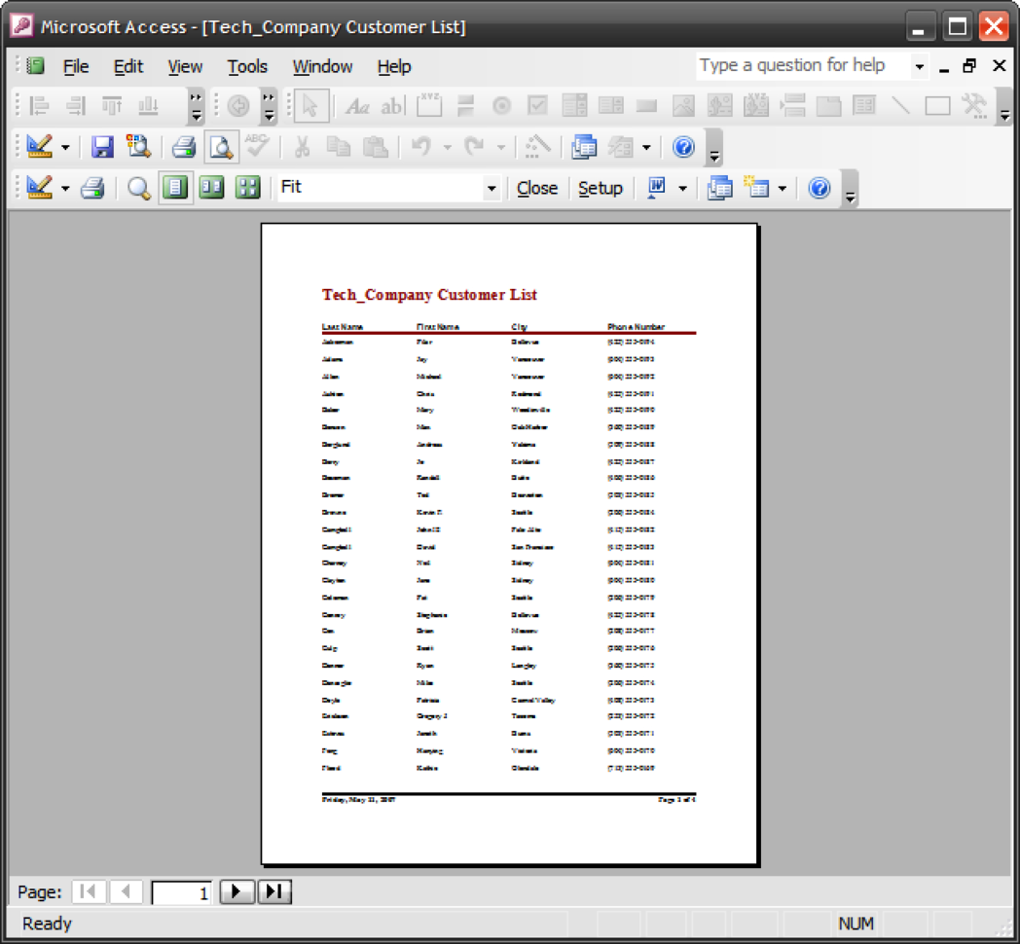
Task: Open the Tools menu
Action: tap(246, 66)
